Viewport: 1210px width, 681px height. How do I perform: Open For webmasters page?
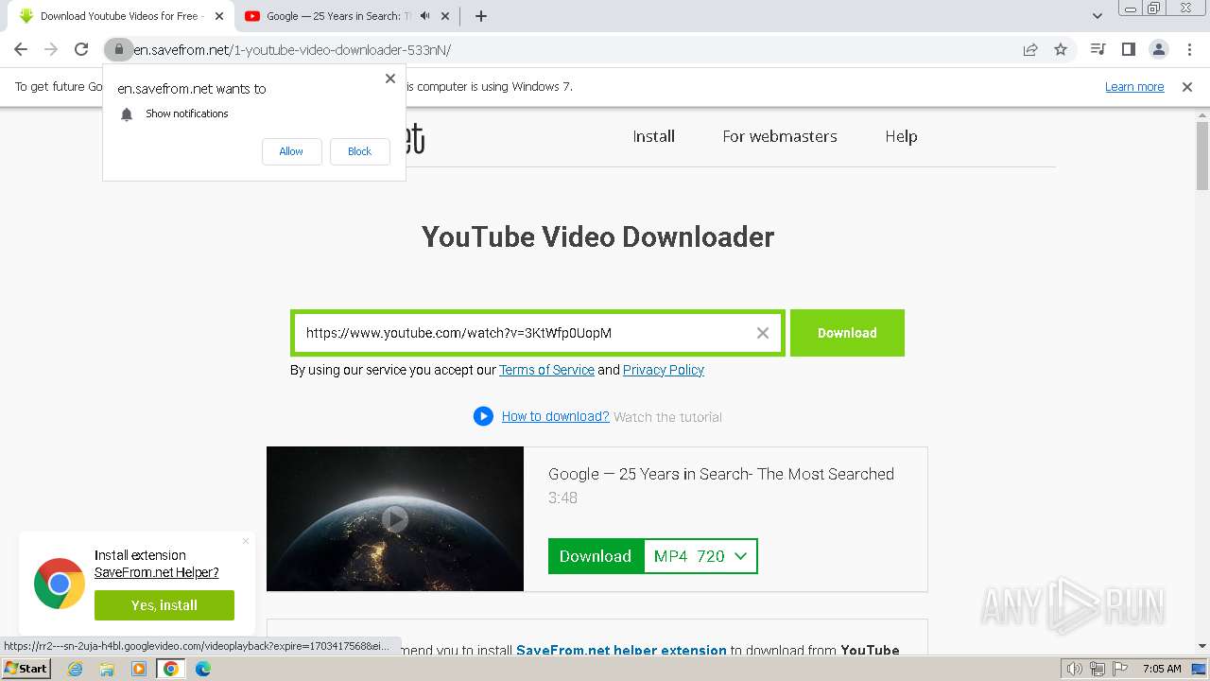[780, 136]
